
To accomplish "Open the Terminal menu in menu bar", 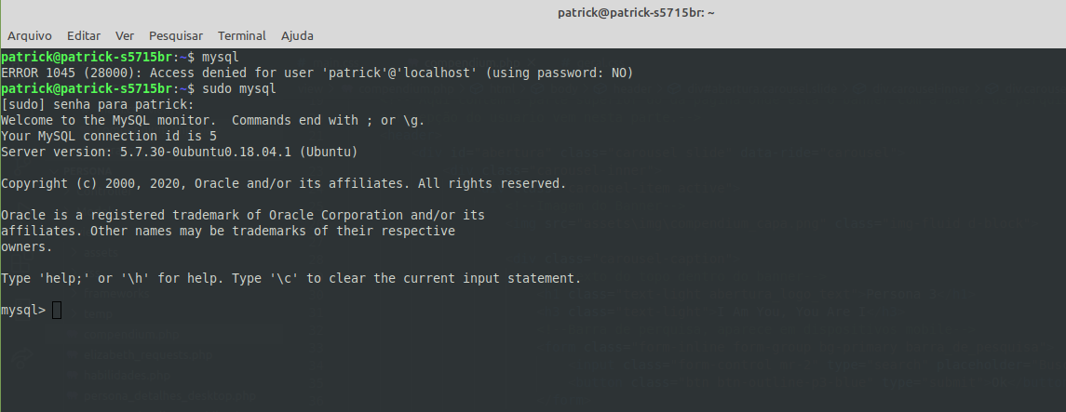I will coord(242,36).
